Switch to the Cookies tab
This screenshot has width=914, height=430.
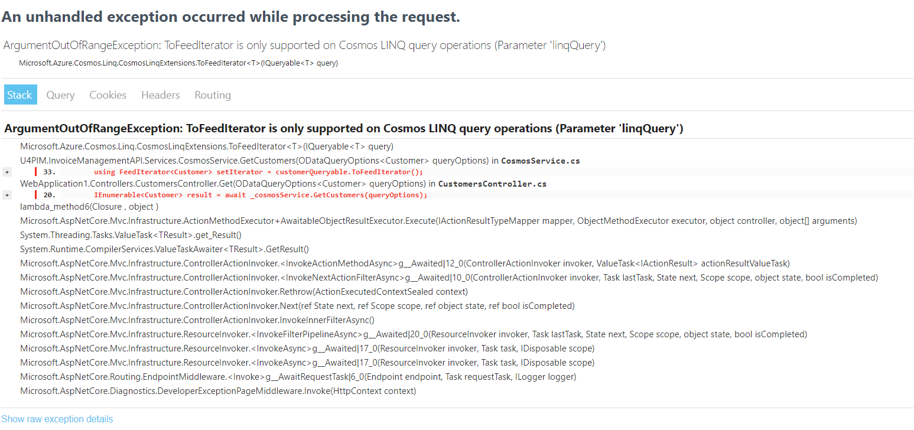108,95
